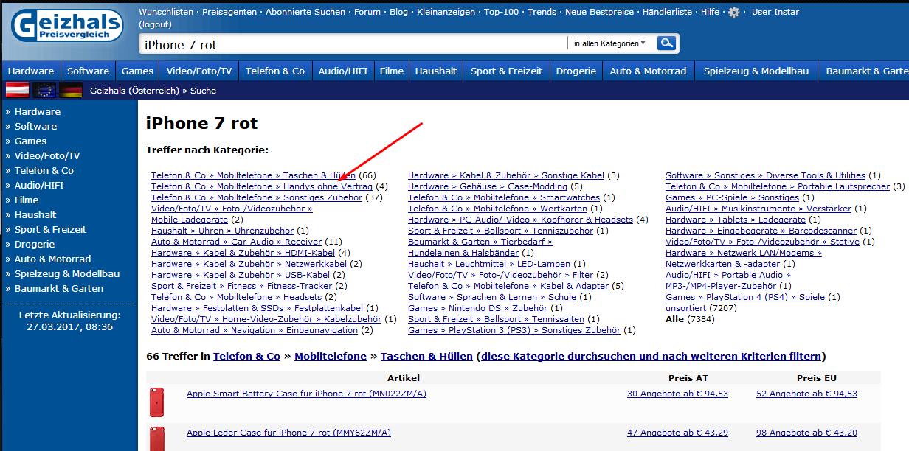This screenshot has height=451, width=909.
Task: Open the Games top menu tab
Action: tap(138, 71)
